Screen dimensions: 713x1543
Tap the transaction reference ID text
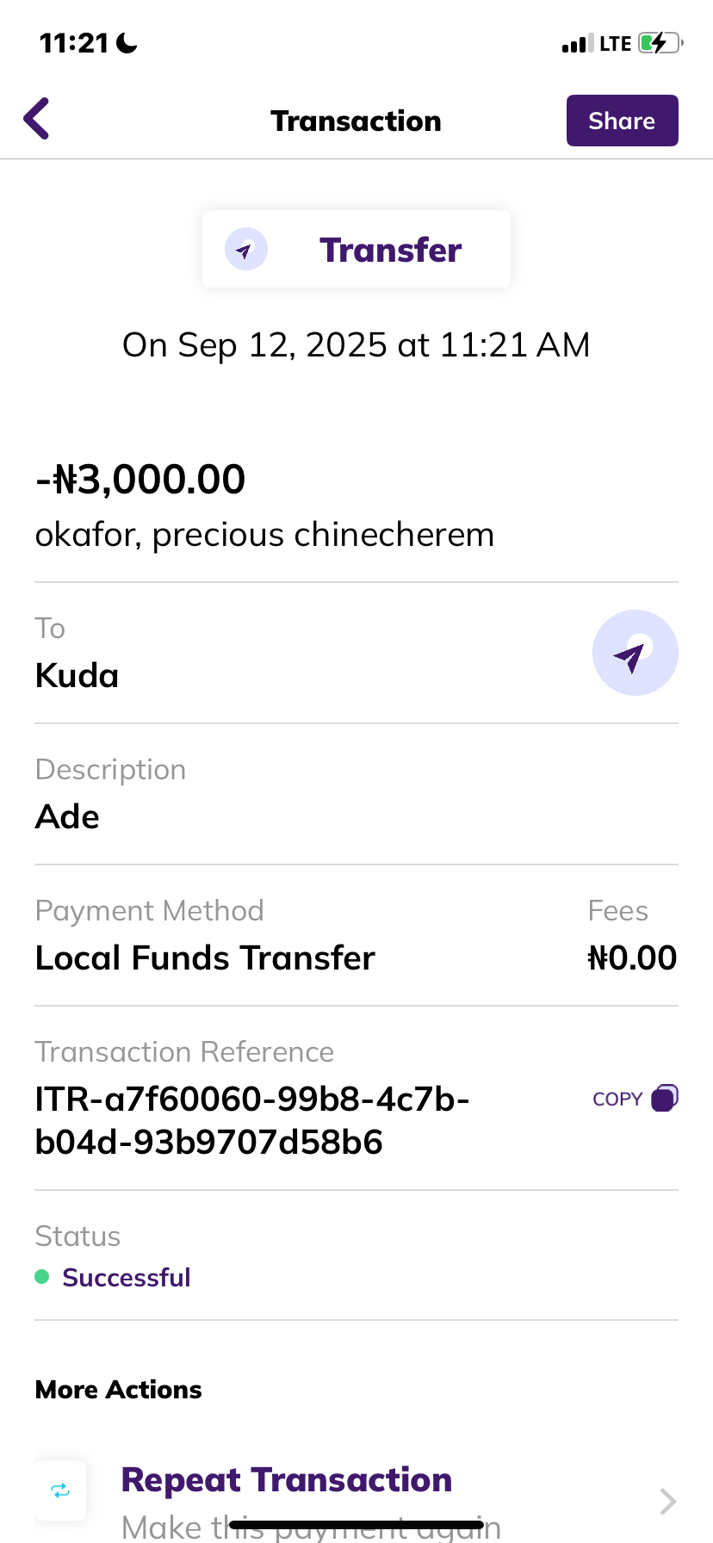pos(251,1120)
